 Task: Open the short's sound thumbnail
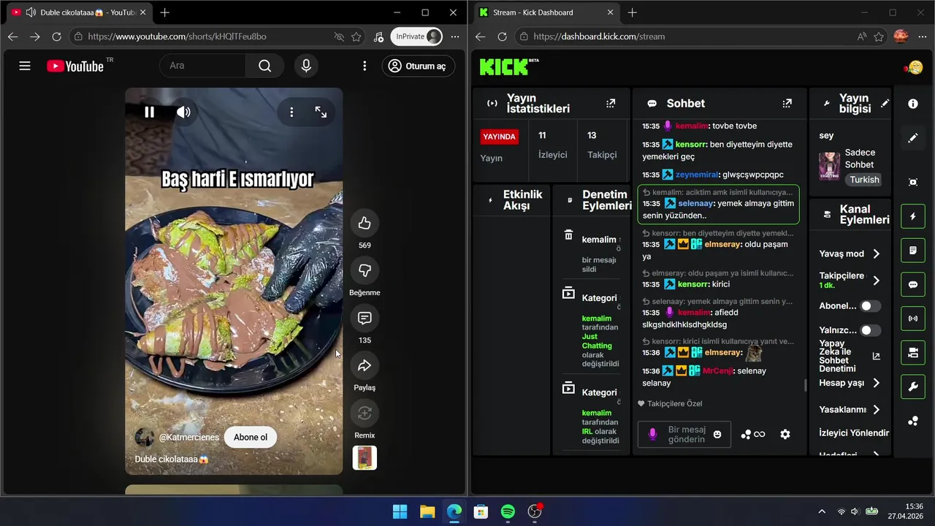[x=365, y=458]
